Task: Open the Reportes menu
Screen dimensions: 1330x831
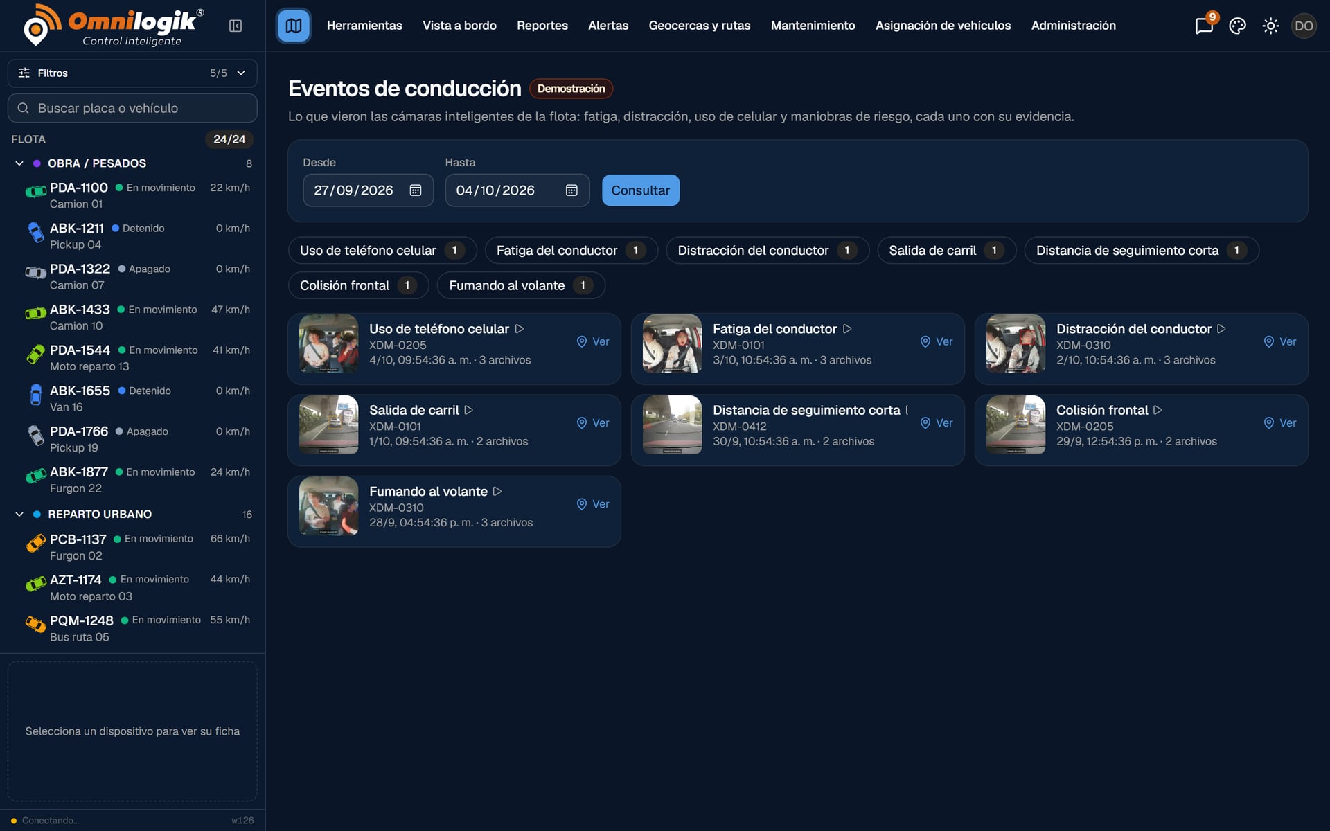Action: point(542,26)
